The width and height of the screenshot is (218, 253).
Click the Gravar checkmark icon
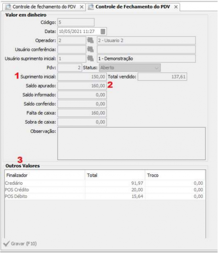[6, 243]
